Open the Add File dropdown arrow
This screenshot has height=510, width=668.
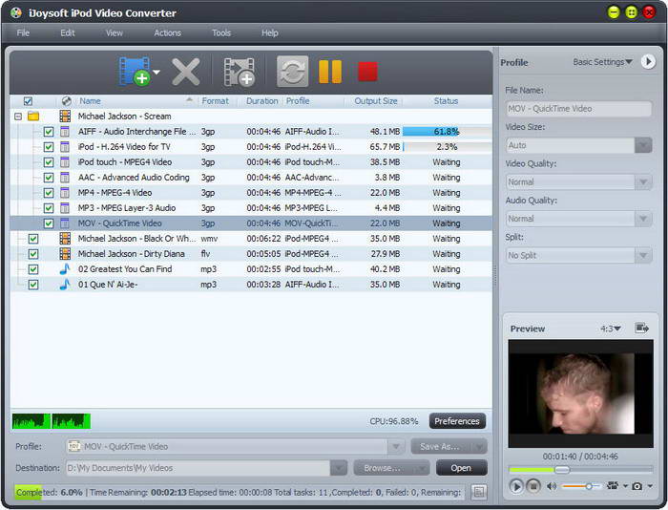tap(157, 72)
